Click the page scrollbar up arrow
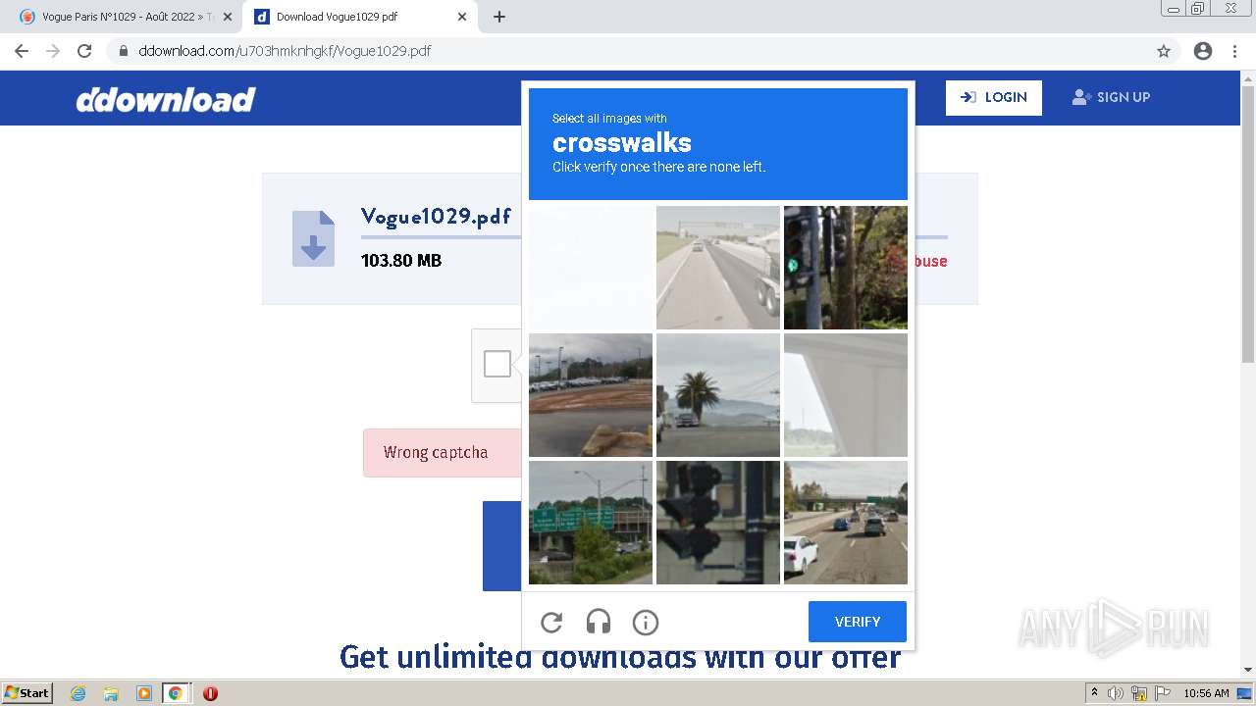 (x=1248, y=77)
